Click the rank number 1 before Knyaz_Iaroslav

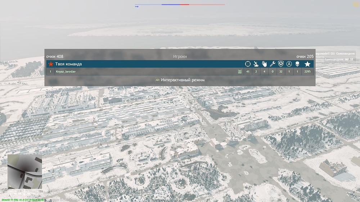coord(50,72)
